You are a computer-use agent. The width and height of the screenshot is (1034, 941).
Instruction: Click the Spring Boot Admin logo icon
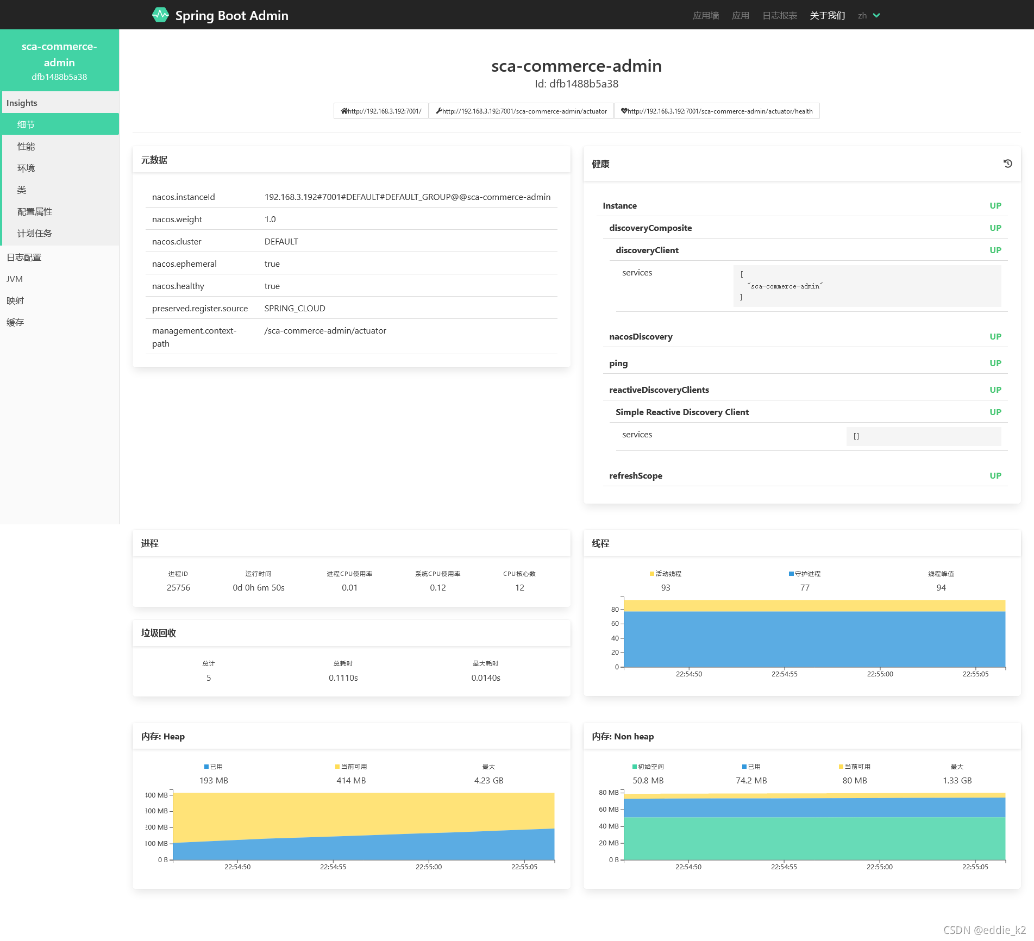point(160,15)
